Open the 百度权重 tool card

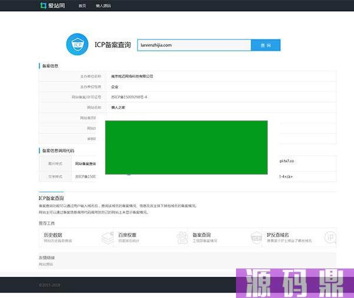[x=151, y=237]
